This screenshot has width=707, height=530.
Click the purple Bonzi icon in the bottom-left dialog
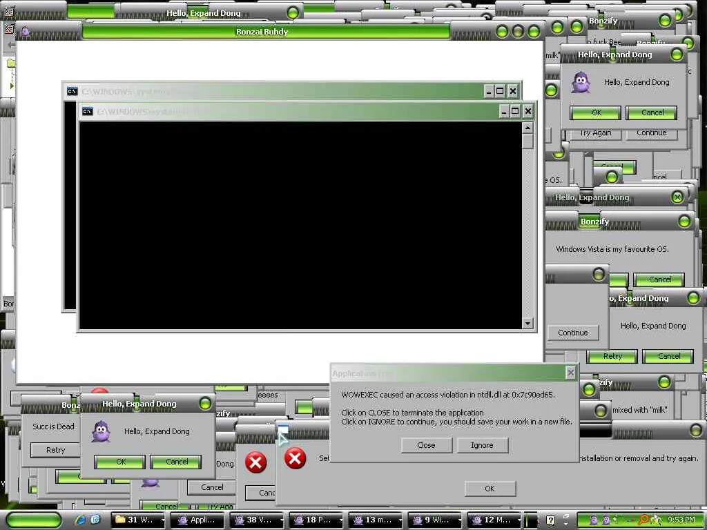(x=101, y=432)
